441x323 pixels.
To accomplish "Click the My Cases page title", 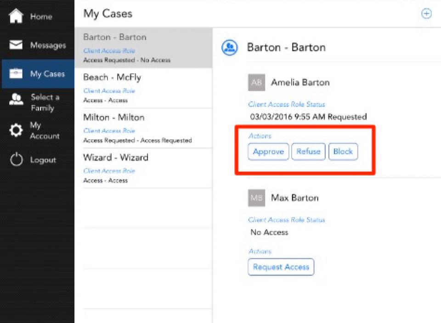I will click(107, 14).
